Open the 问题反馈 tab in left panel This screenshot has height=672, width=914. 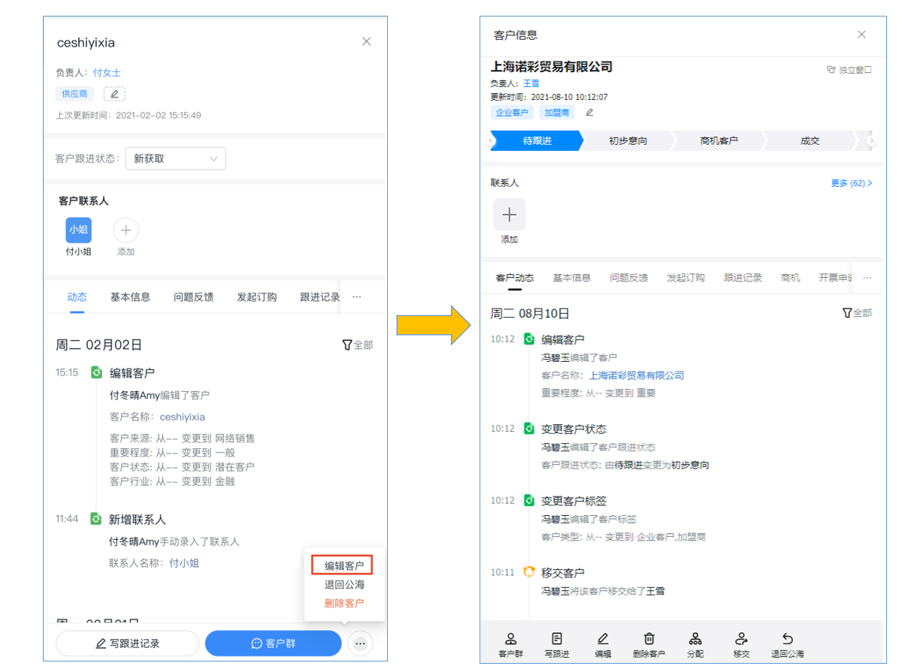193,297
